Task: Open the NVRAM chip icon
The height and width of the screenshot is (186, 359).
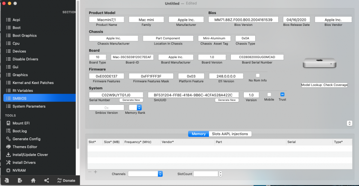Action: [x=9, y=171]
